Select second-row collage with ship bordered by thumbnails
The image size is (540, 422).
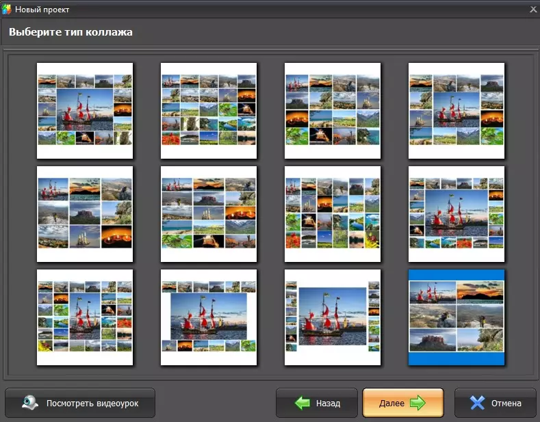pos(457,214)
